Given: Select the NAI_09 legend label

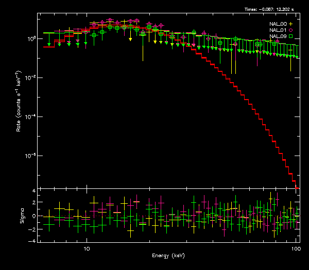Looking at the screenshot, I should click(x=278, y=36).
